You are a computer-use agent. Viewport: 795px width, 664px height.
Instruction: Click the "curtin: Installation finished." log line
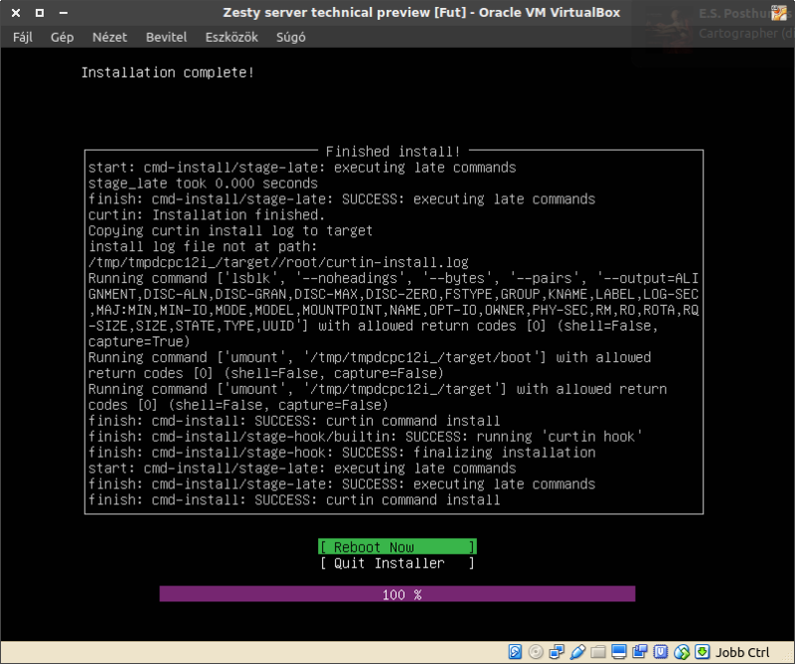click(x=207, y=214)
